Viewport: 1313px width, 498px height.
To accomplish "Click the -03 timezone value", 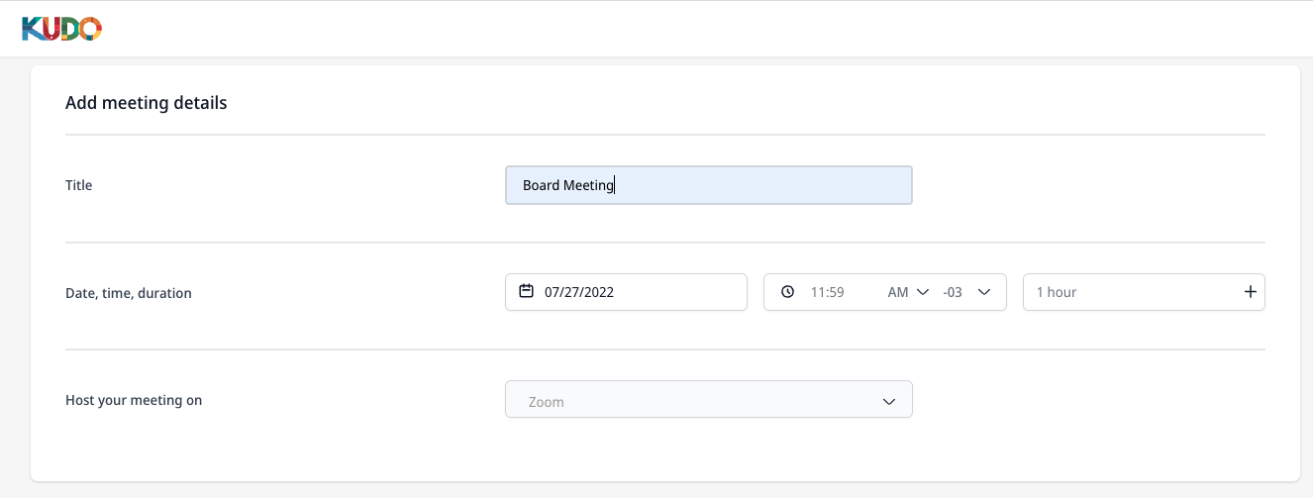I will click(x=953, y=292).
